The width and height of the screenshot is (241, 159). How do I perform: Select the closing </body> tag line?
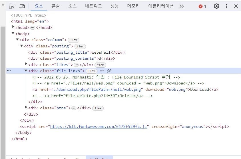pos(23,133)
